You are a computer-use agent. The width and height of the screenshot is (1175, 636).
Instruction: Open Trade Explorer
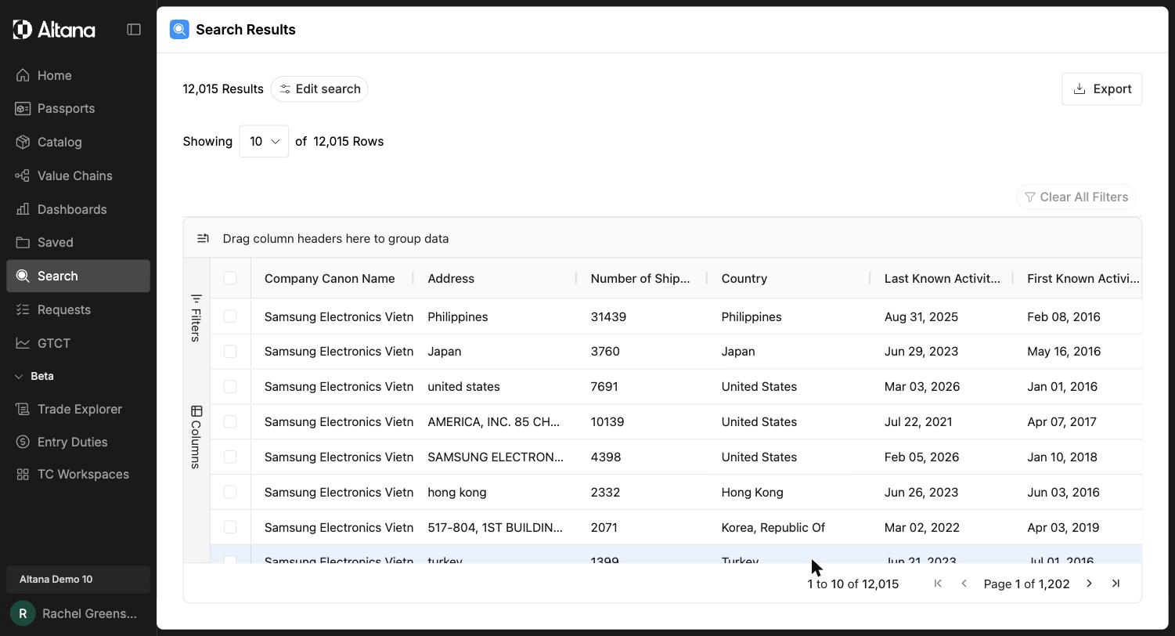click(78, 409)
